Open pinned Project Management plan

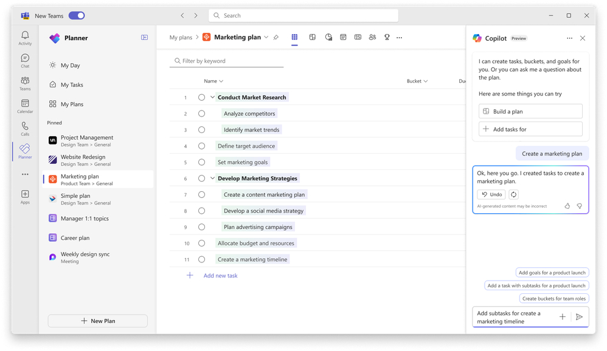click(x=97, y=141)
